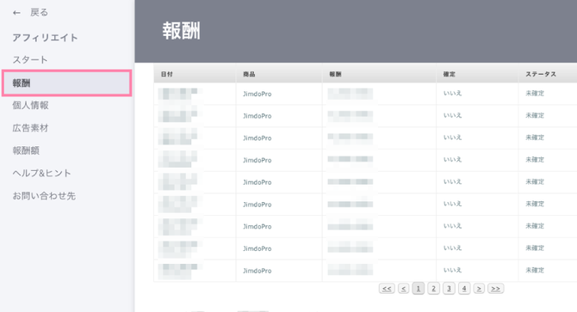This screenshot has width=577, height=312.
Task: Sort by the ステータス column header
Action: pyautogui.click(x=541, y=74)
